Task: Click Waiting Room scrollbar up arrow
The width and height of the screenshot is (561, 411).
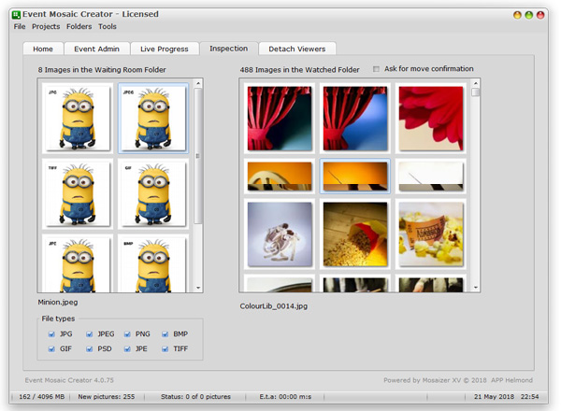Action: pyautogui.click(x=198, y=83)
